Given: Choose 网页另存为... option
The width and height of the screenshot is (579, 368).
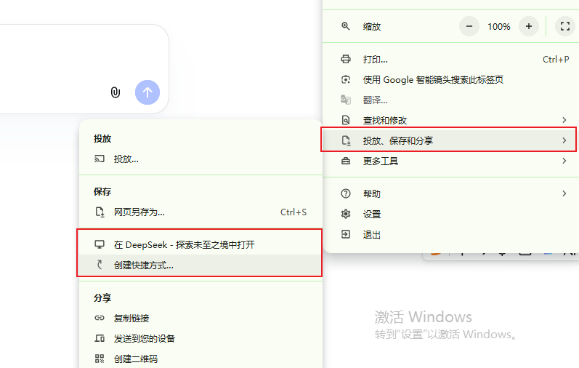Looking at the screenshot, I should coord(201,212).
